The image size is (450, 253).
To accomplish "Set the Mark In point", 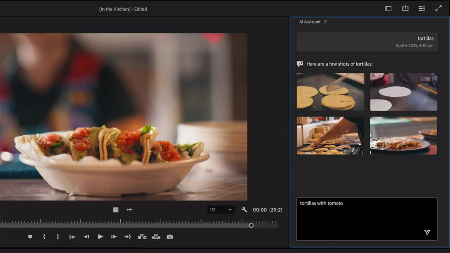I will tap(44, 237).
